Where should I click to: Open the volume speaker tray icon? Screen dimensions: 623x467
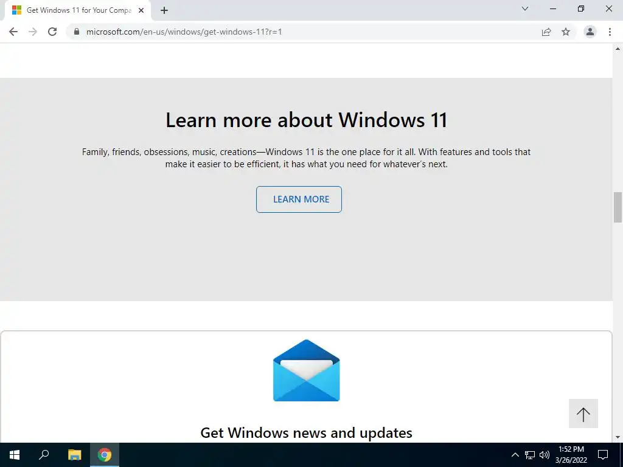pyautogui.click(x=545, y=455)
